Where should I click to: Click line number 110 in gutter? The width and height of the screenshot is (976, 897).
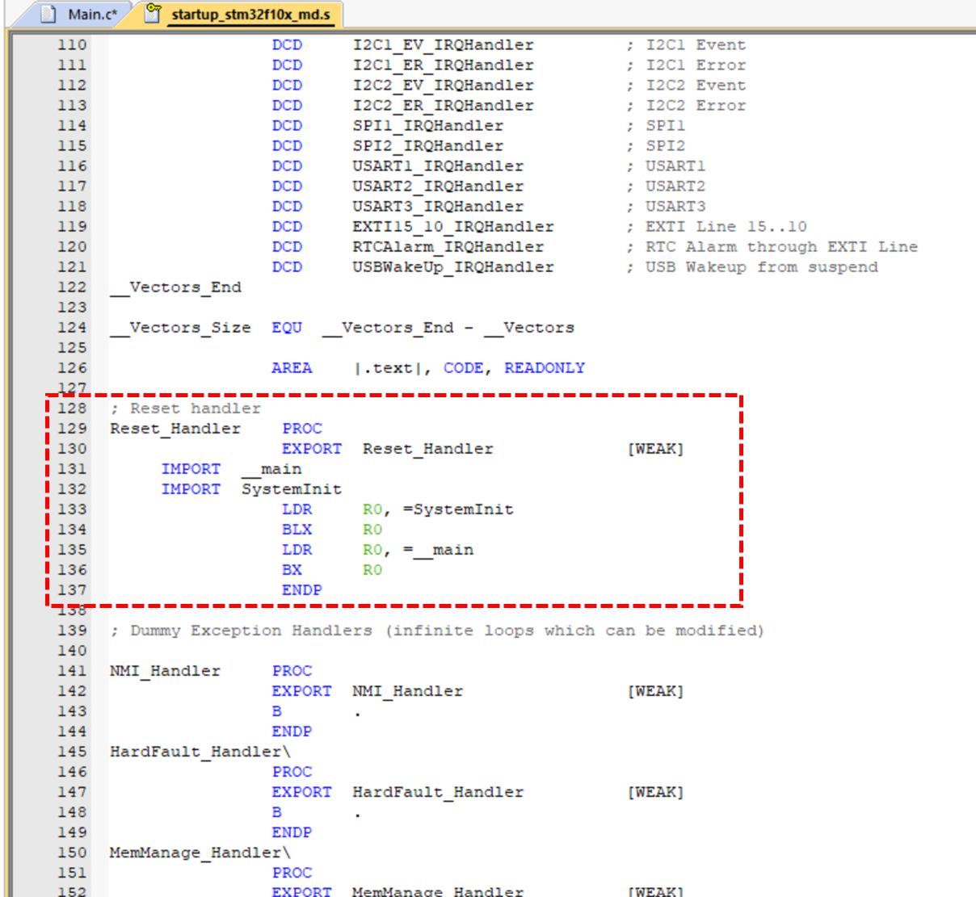pyautogui.click(x=72, y=45)
